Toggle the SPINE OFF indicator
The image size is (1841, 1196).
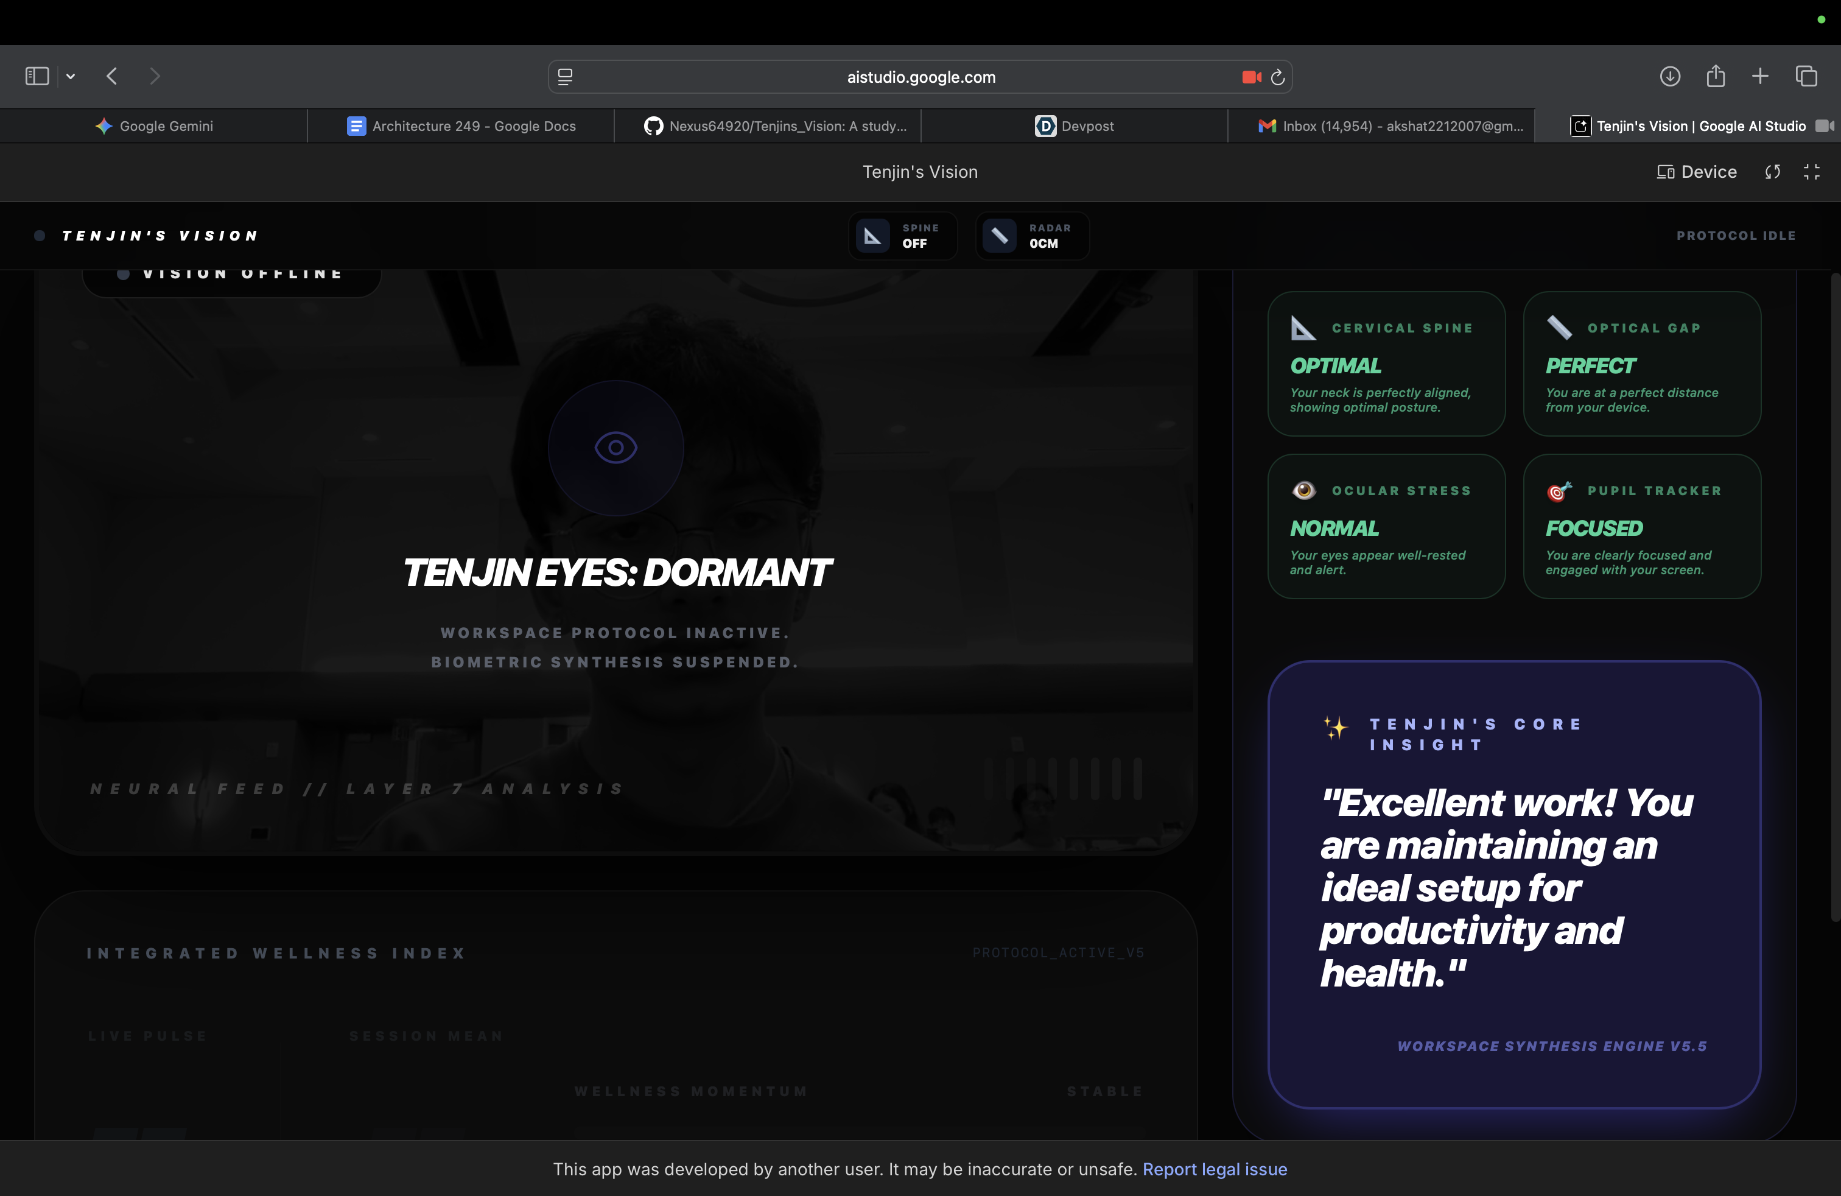[903, 236]
